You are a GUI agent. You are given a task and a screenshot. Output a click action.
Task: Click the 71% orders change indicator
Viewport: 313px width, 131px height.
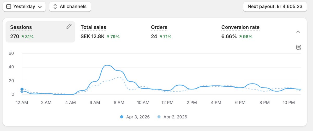[x=165, y=37]
